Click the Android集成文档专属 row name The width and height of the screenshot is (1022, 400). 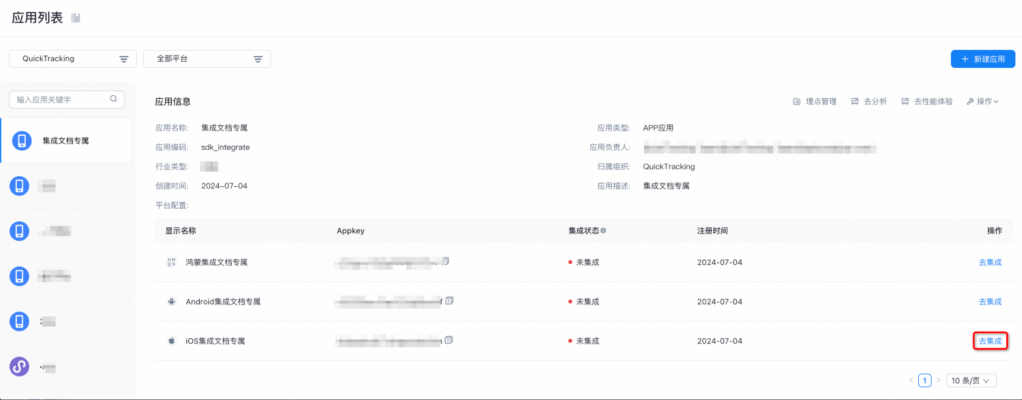click(x=223, y=301)
